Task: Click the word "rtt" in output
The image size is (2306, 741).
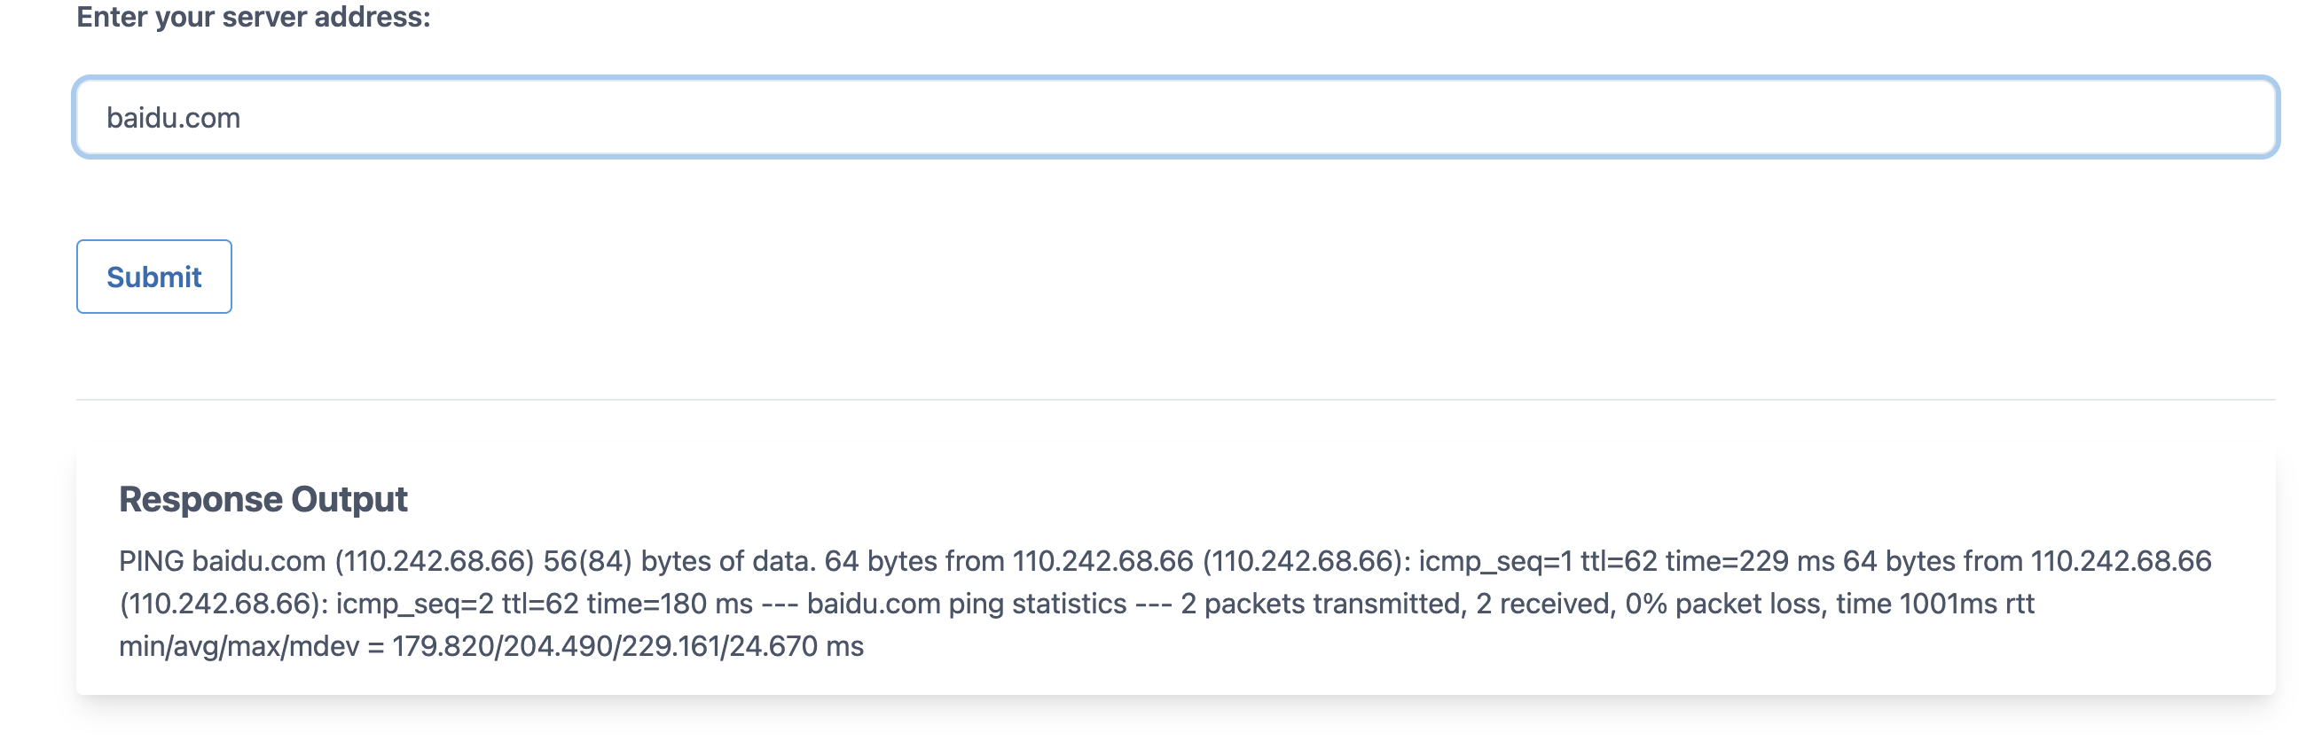Action: point(2020,604)
